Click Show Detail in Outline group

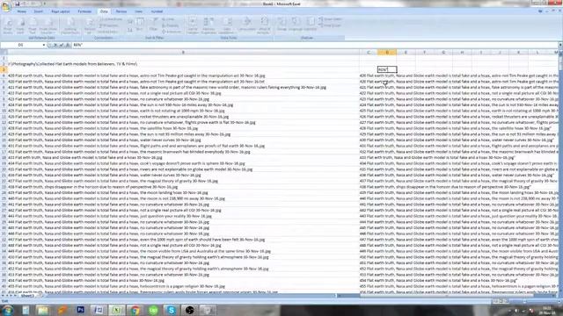[x=331, y=19]
